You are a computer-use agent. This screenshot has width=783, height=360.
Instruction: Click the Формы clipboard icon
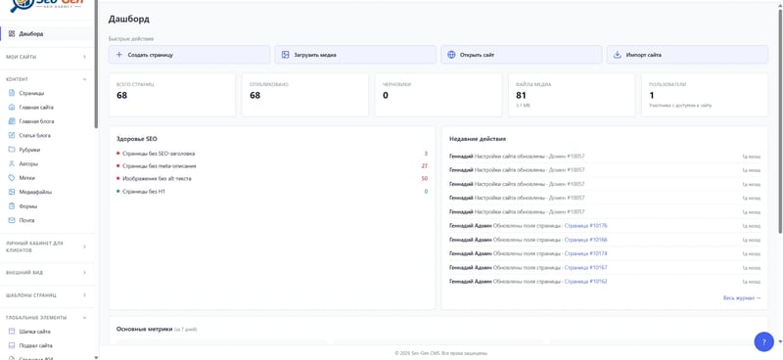point(12,205)
